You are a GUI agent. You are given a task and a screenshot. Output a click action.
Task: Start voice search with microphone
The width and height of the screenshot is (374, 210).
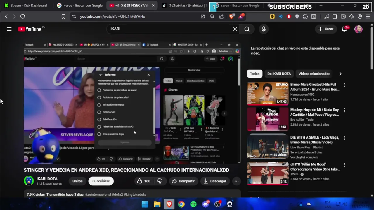[264, 29]
